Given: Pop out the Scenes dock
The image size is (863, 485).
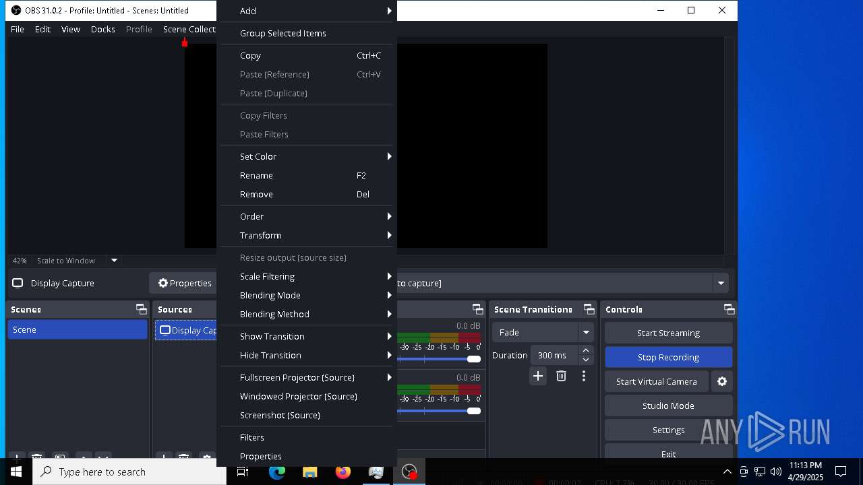Looking at the screenshot, I should 141,309.
